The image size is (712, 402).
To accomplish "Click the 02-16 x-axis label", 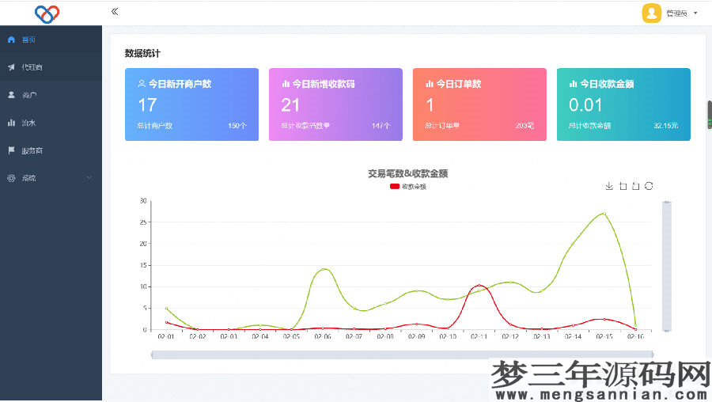I will coord(635,336).
